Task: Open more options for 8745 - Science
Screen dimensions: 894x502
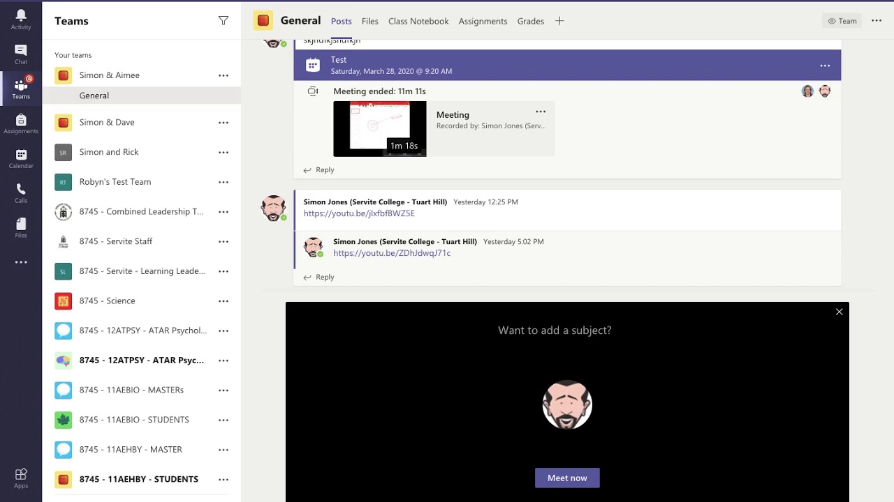Action: click(223, 301)
